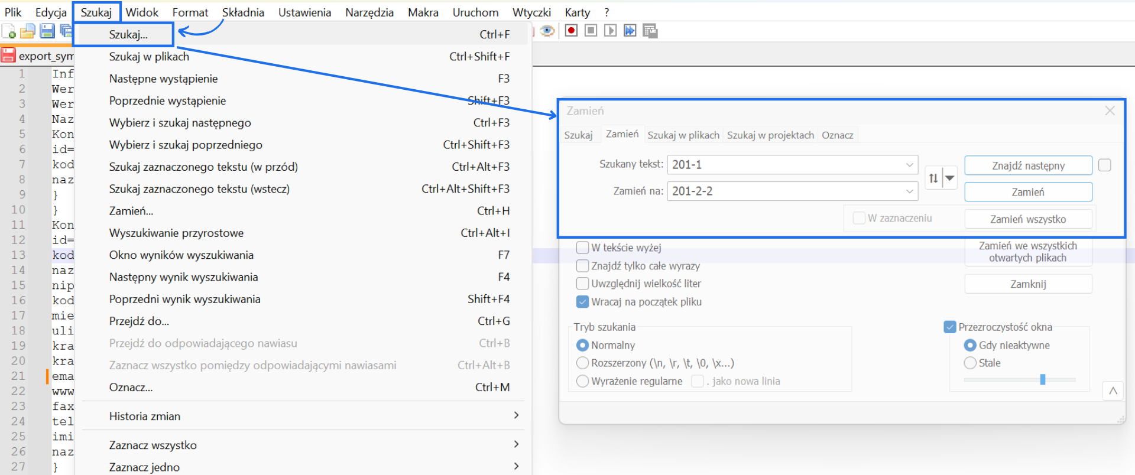Viewport: 1135px width, 475px height.
Task: Close the Zamień dialog window
Action: 1110,111
